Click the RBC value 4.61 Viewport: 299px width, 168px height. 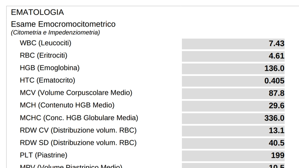tap(277, 56)
